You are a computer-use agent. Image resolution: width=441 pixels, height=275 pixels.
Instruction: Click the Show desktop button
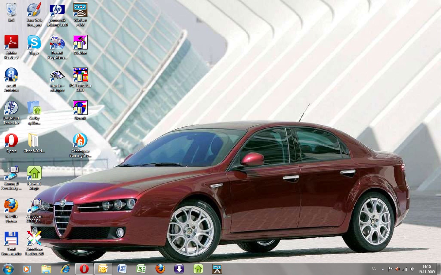(x=439, y=269)
